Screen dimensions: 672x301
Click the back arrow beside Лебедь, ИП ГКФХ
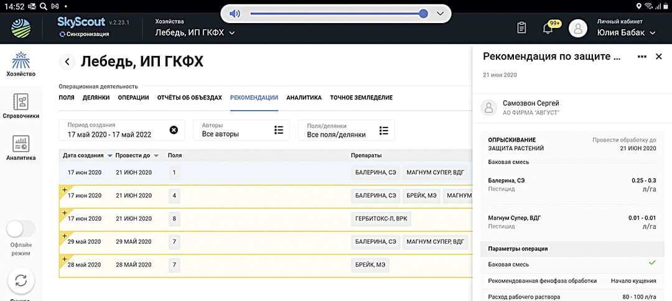tap(67, 62)
